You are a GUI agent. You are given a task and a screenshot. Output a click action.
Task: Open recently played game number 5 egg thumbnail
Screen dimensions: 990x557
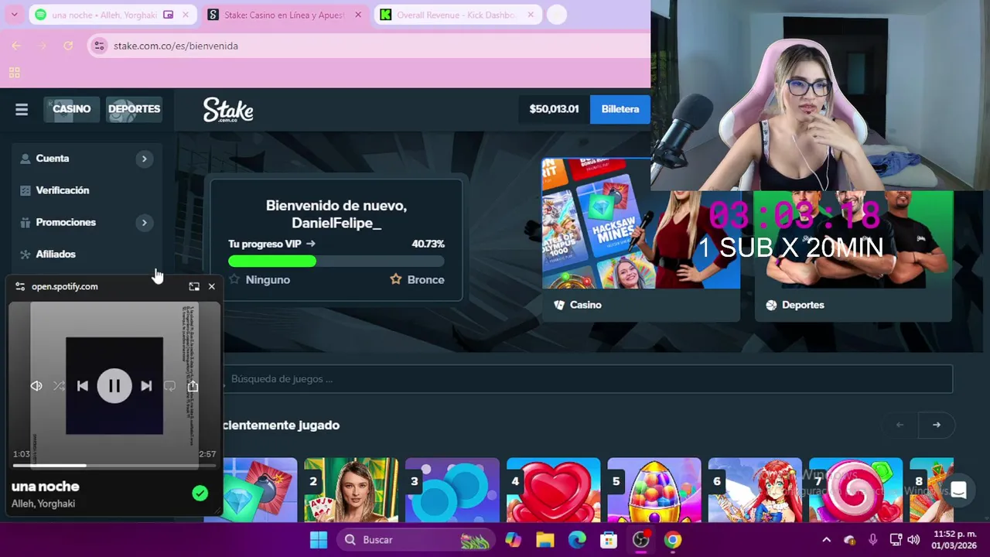[654, 490]
